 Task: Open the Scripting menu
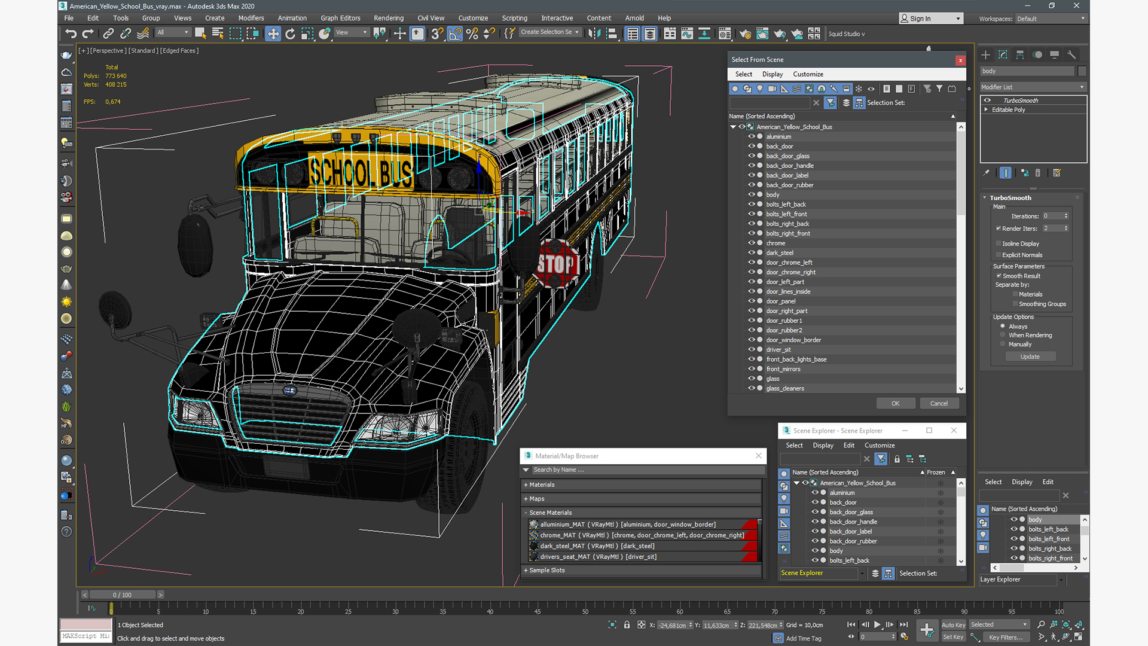point(514,18)
